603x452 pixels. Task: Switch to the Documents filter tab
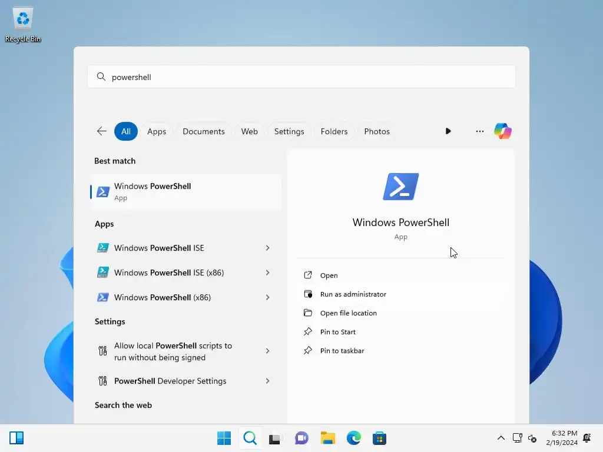[203, 131]
